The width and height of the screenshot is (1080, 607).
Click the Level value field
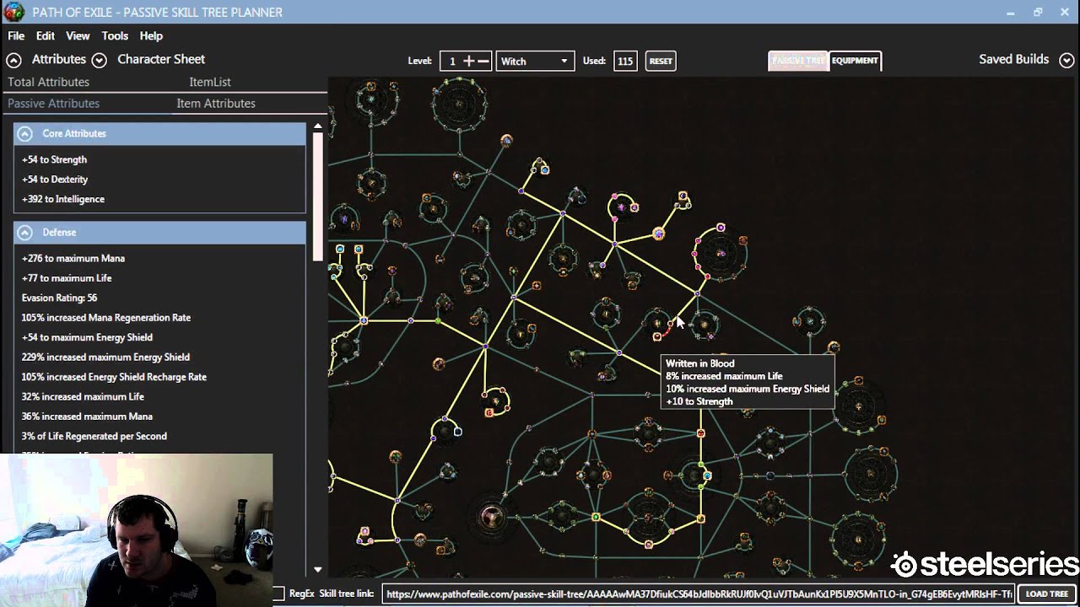(451, 61)
